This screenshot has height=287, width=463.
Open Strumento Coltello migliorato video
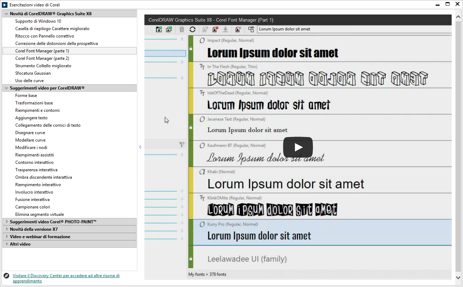(x=43, y=66)
